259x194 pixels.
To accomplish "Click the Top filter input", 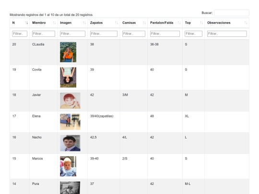I will click(193, 34).
